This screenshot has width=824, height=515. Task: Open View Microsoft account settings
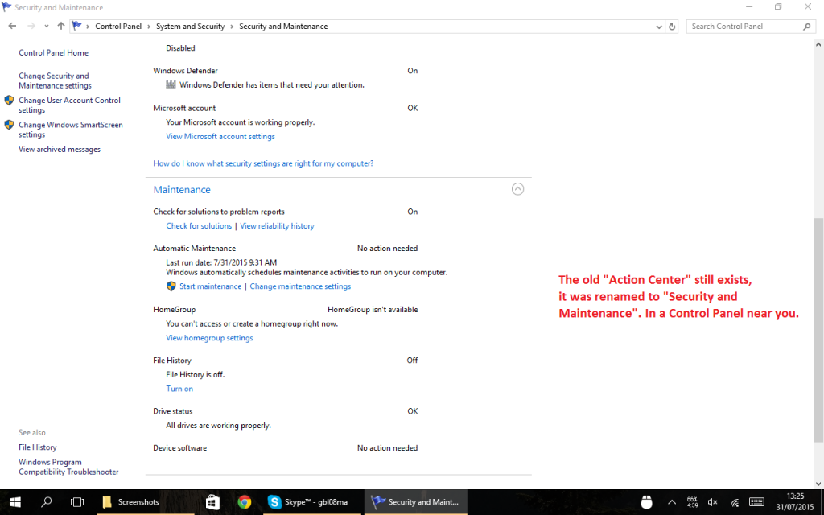point(220,136)
